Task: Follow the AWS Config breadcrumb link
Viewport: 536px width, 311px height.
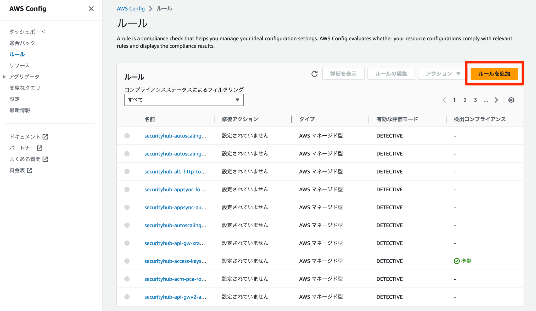Action: tap(131, 9)
